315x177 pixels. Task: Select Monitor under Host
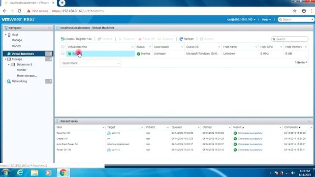coord(16,46)
